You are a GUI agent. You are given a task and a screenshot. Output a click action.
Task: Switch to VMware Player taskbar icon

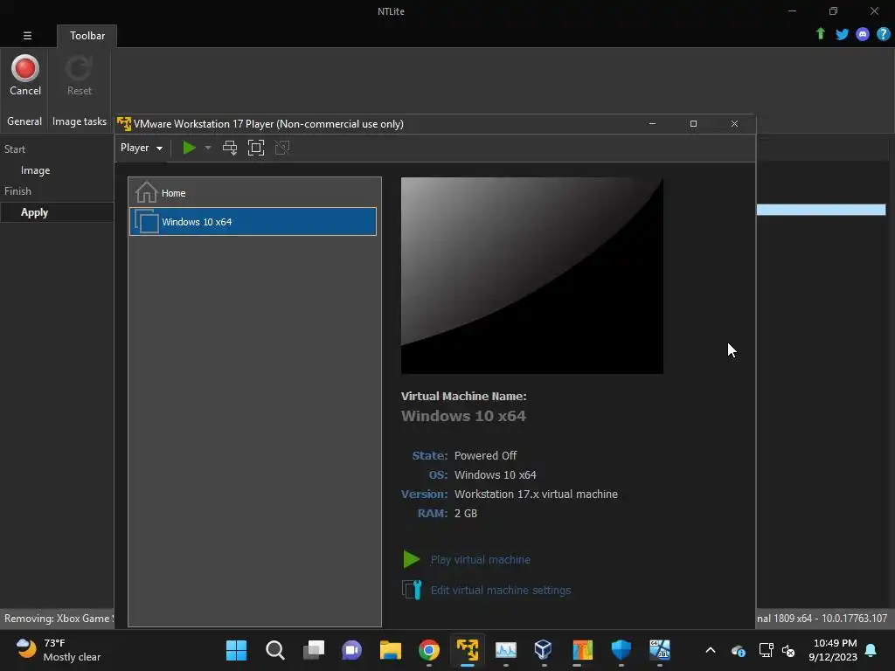click(468, 650)
